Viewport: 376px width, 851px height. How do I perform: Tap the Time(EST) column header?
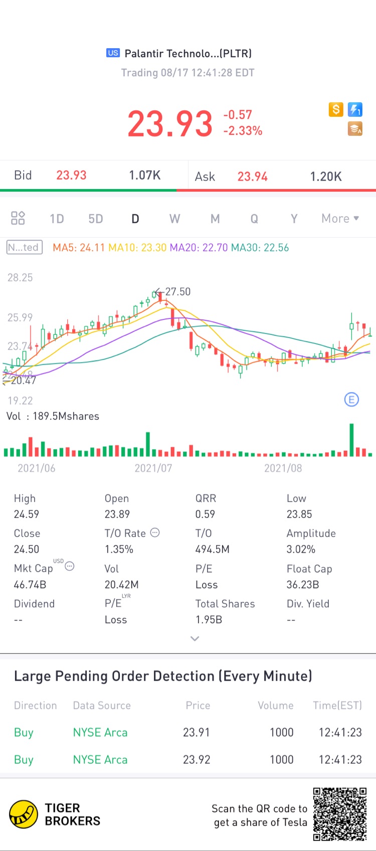[x=337, y=705]
